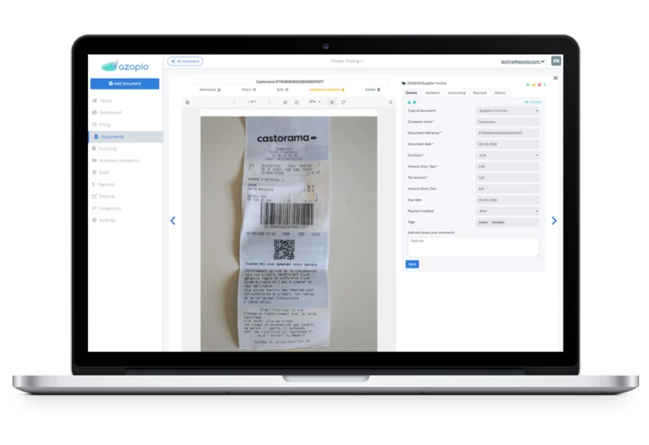The height and width of the screenshot is (445, 649).
Task: Open the AI Assistant
Action: point(185,61)
